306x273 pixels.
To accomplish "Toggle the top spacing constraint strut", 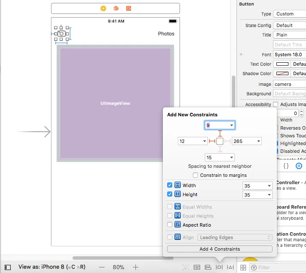I will pyautogui.click(x=220, y=133).
